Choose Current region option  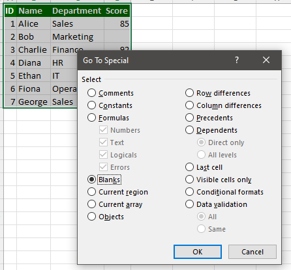click(x=91, y=192)
